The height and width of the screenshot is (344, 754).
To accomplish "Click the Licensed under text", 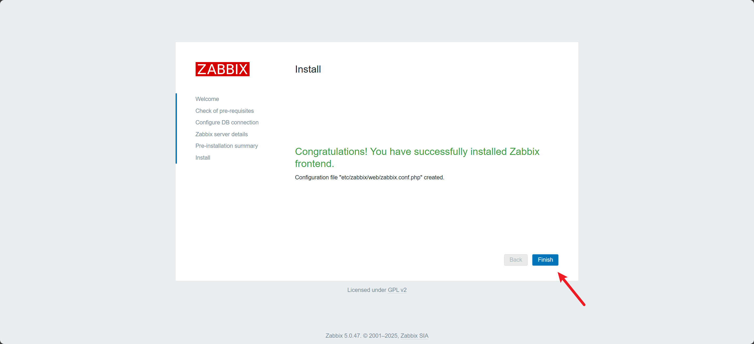I will tap(367, 290).
